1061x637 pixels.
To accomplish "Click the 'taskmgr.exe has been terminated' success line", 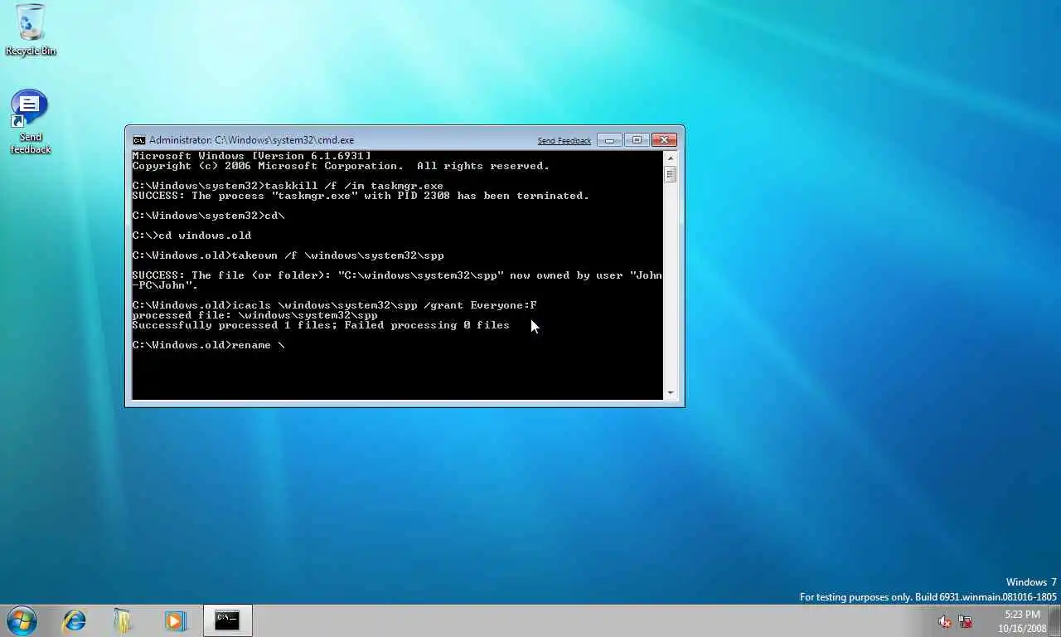I will pos(361,196).
